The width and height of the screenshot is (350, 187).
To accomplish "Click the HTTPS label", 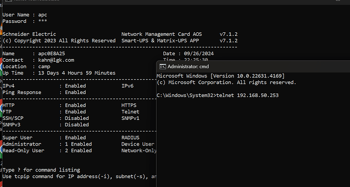I will click(x=129, y=105).
